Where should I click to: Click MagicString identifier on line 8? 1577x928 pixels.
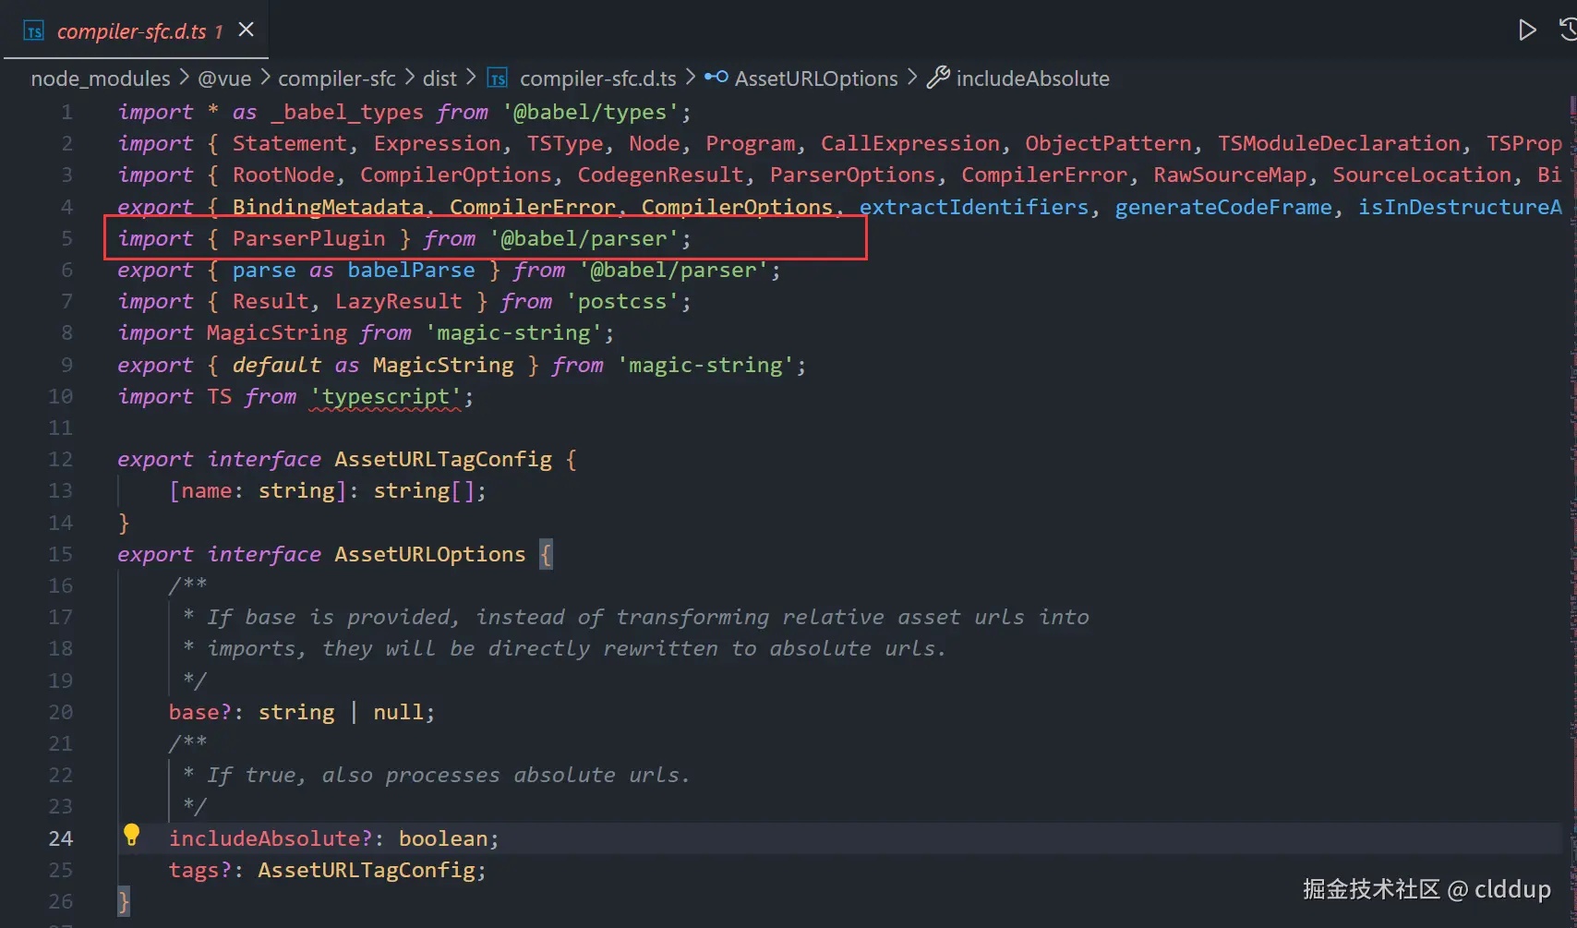point(277,332)
